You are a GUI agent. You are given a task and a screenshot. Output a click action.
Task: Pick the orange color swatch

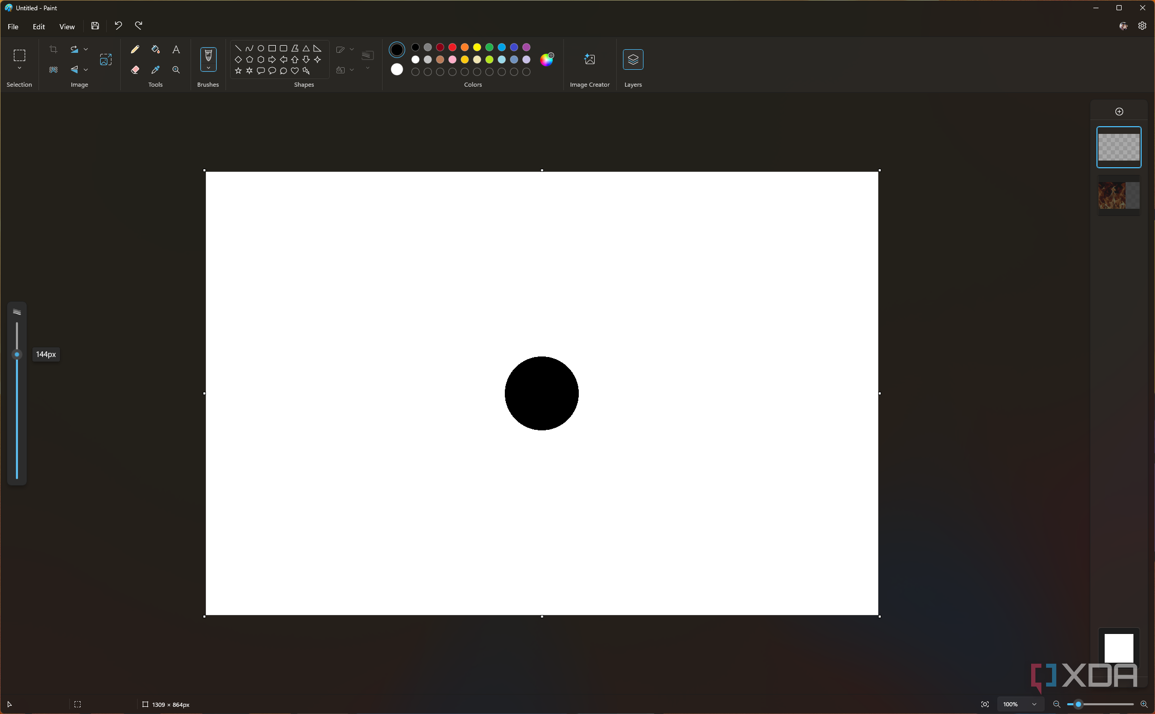464,47
